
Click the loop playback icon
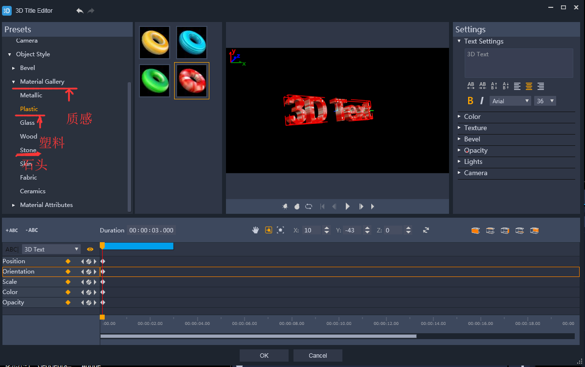309,206
